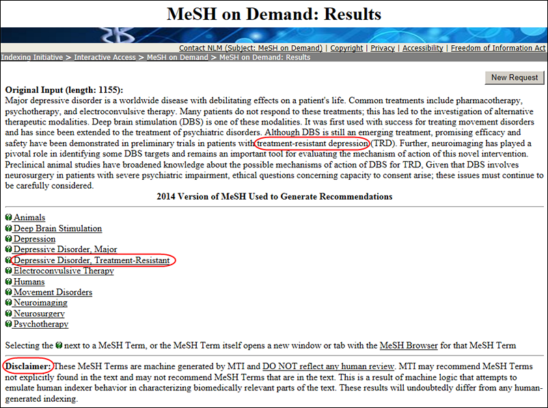Open the Depression MeSH term link

34,239
